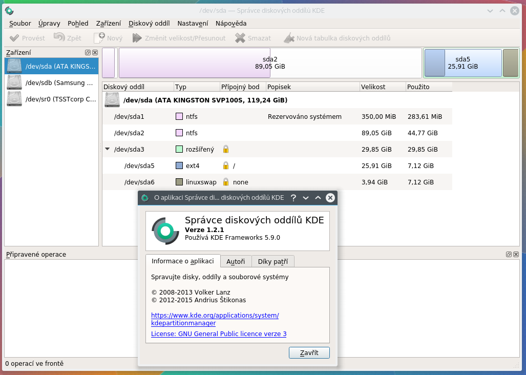Open the Nastavení menu
This screenshot has height=375, width=526.
(193, 24)
